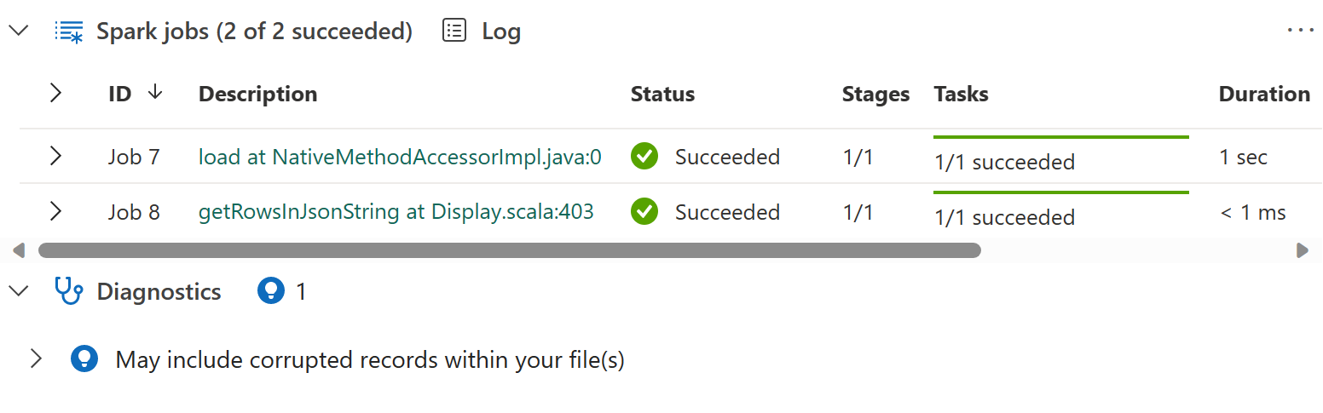Click the Log document icon
Image resolution: width=1323 pixels, height=413 pixels.
[x=454, y=32]
